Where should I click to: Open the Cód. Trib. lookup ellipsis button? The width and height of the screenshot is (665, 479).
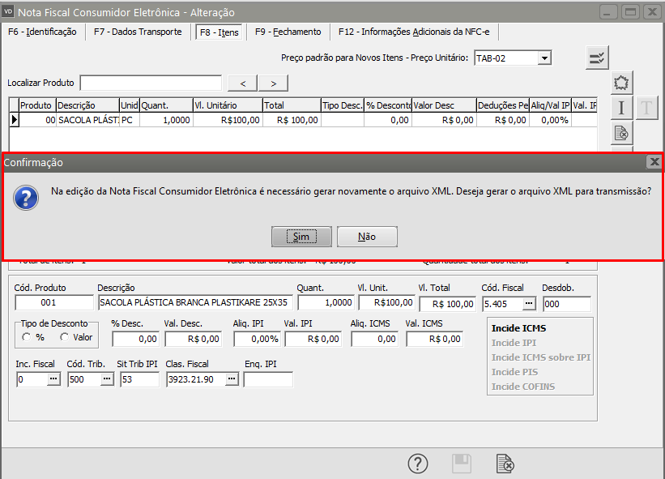click(x=107, y=378)
